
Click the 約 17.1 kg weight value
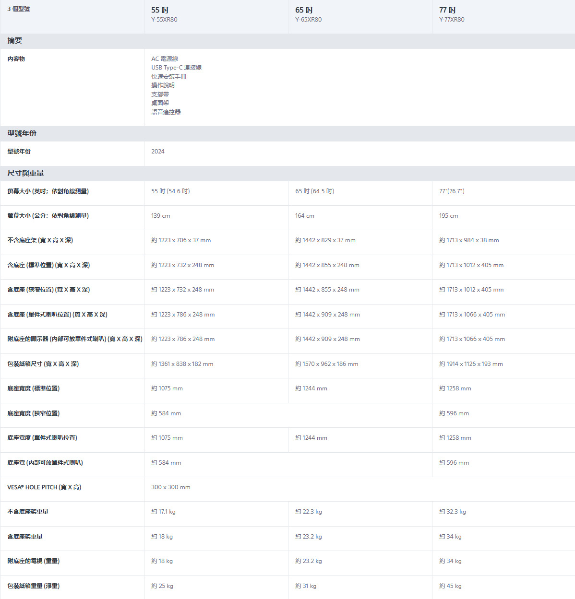[x=163, y=512]
